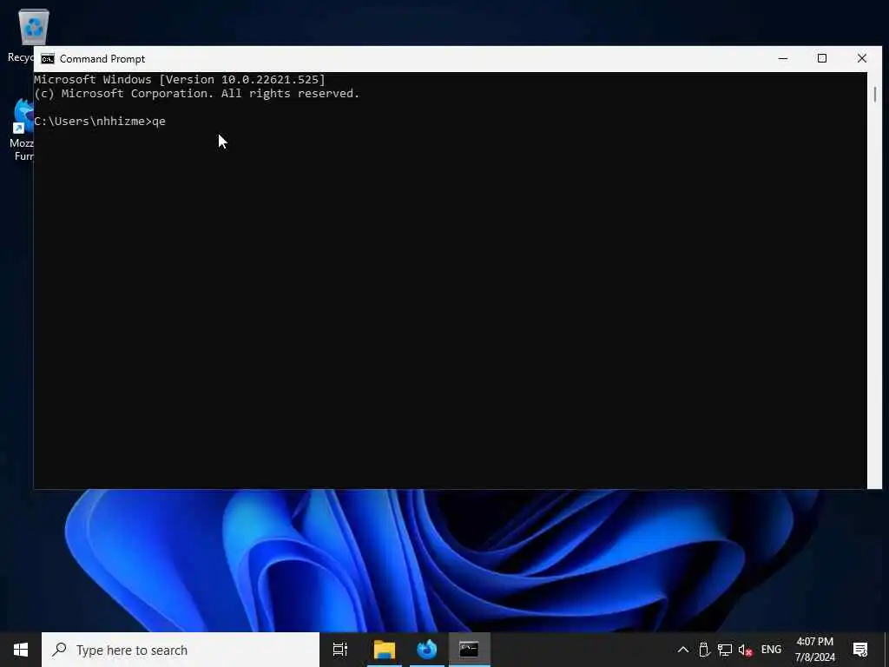
Task: Click the Microsoft Corporation copyright line
Action: [x=197, y=94]
